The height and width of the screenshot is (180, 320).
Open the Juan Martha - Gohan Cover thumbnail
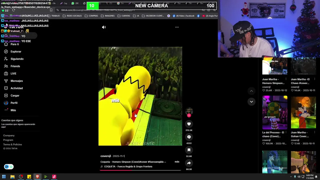click(x=303, y=112)
